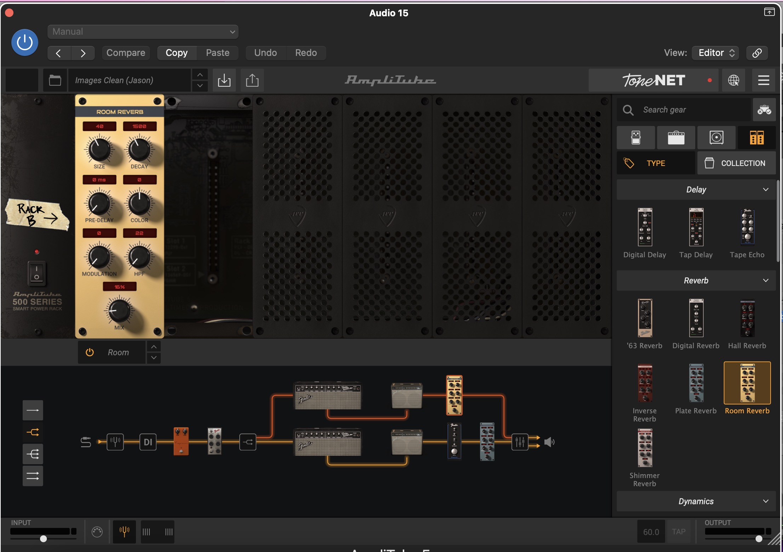Select the orange compressor pedal in chain
Image resolution: width=783 pixels, height=552 pixels.
point(181,441)
